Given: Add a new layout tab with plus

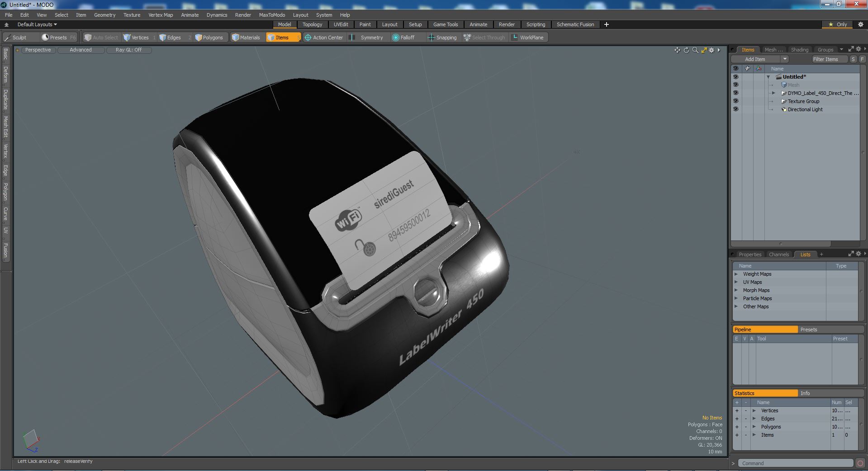Looking at the screenshot, I should [x=607, y=24].
